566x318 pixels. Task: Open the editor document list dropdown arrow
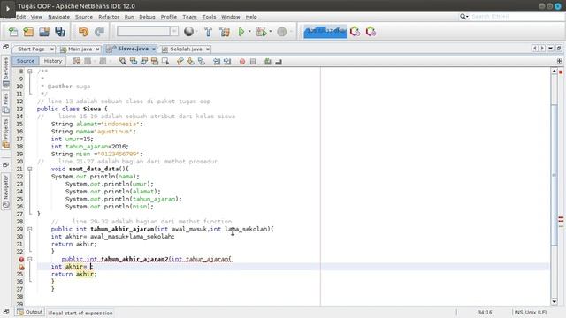[550, 49]
